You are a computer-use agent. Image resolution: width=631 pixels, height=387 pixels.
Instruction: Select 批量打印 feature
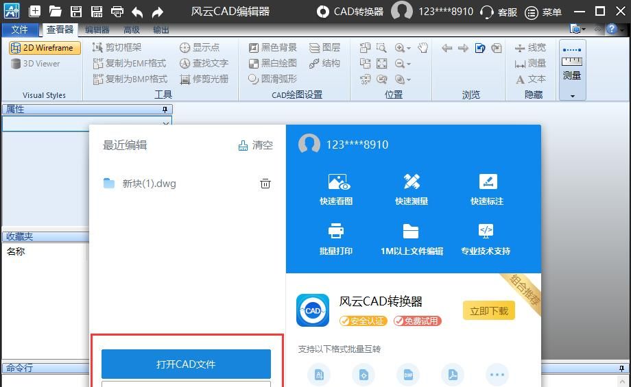pos(336,239)
